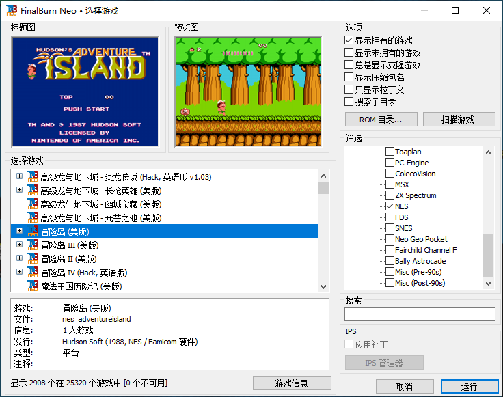503x397 pixels.
Task: Check the Misc (Pre-90s) filter box
Action: tap(390, 272)
